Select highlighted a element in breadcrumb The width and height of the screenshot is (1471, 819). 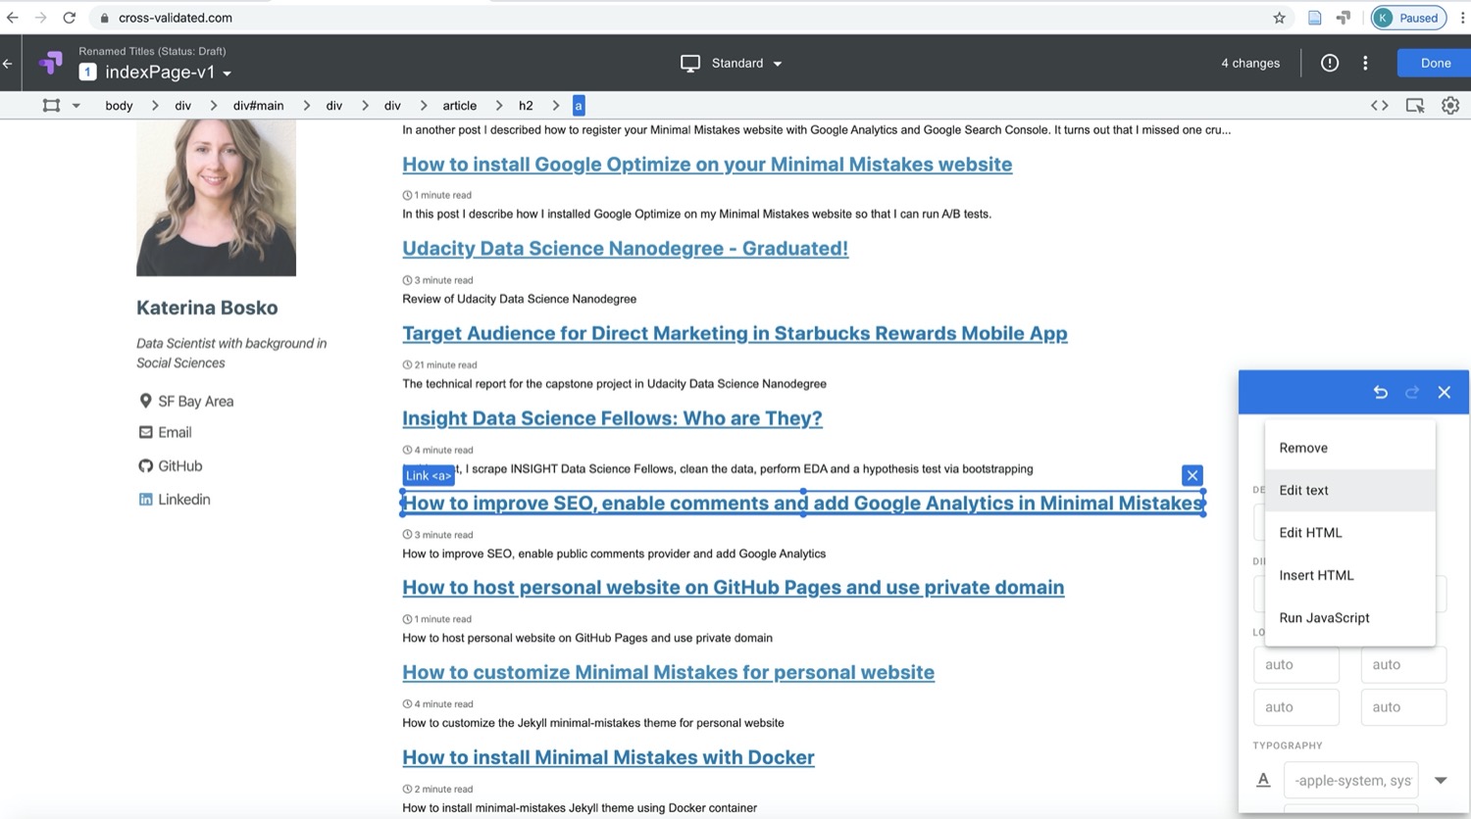point(579,106)
